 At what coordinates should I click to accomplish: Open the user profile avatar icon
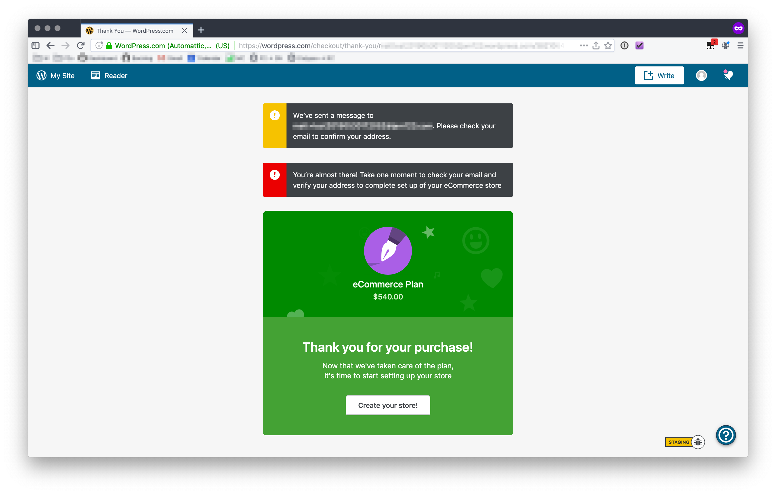701,75
